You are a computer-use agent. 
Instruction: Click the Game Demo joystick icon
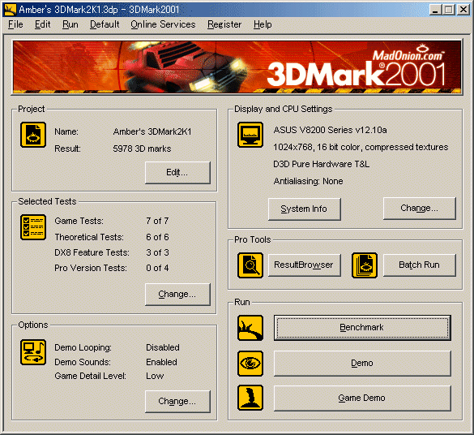click(x=250, y=398)
